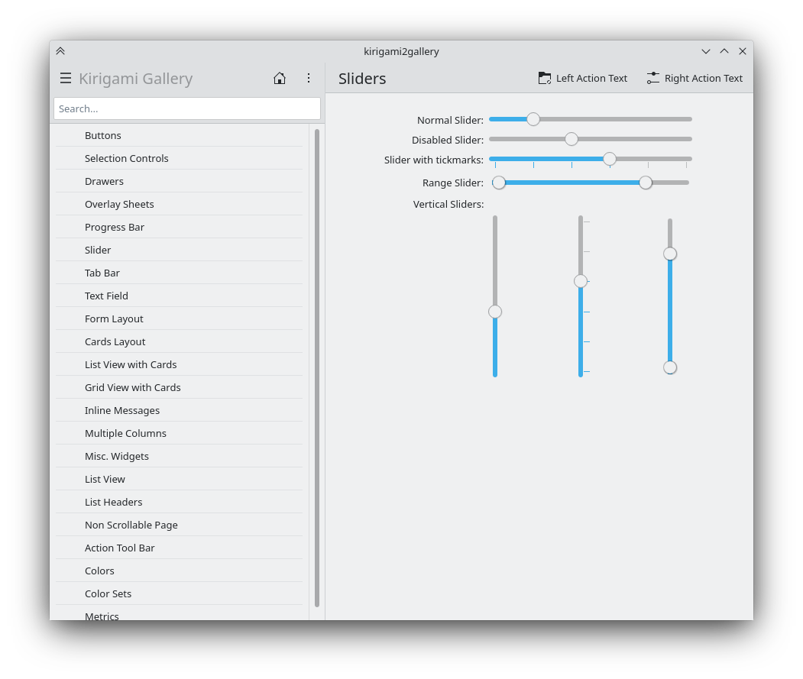Open the Selection Controls page
This screenshot has height=679, width=803.
[127, 158]
